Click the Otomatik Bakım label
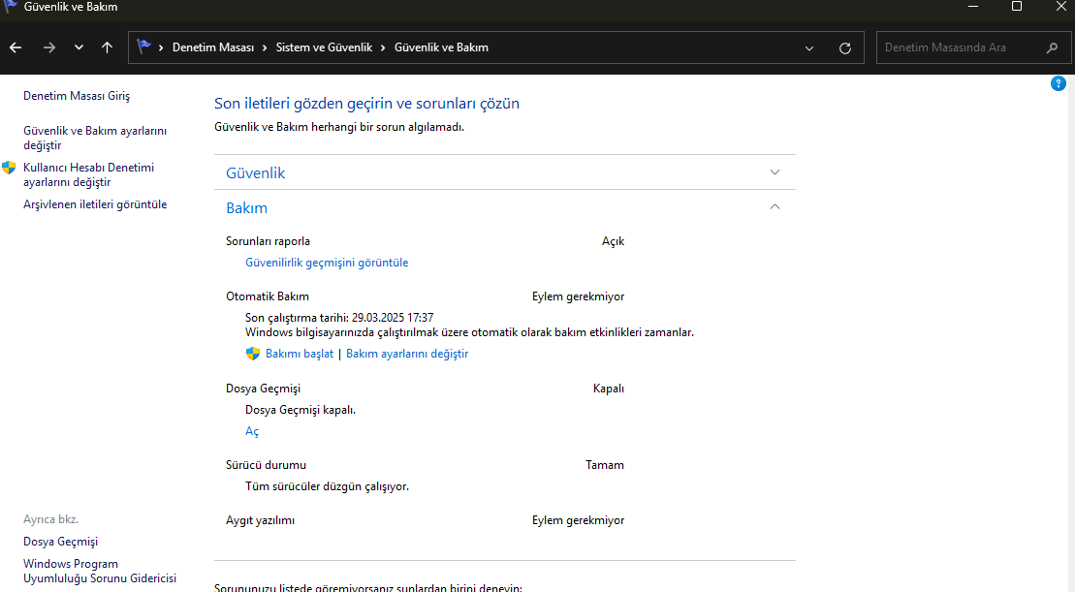The width and height of the screenshot is (1075, 592). coord(268,296)
